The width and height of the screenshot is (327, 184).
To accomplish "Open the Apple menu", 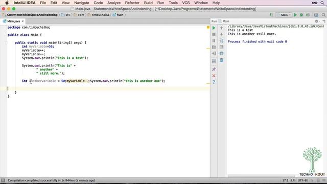I will pyautogui.click(x=7, y=3).
